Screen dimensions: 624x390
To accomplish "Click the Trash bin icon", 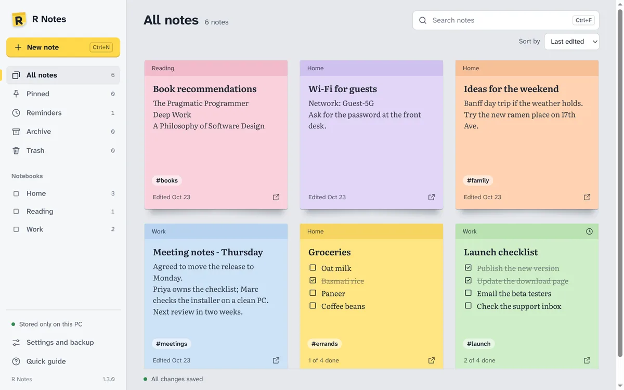I will 16,150.
